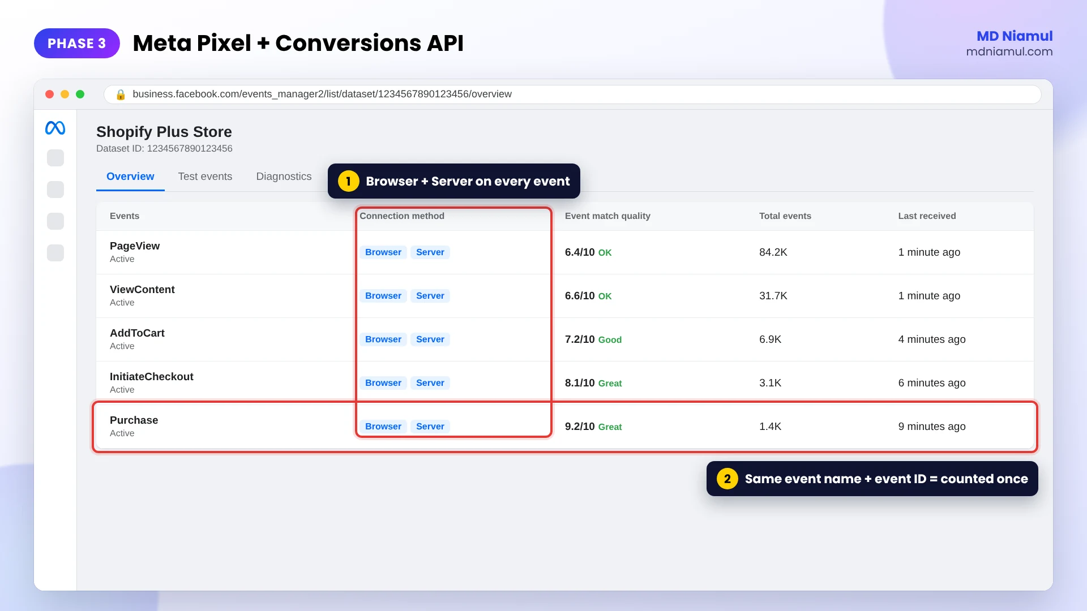The height and width of the screenshot is (611, 1087).
Task: Select the AddToCart event name
Action: point(137,333)
